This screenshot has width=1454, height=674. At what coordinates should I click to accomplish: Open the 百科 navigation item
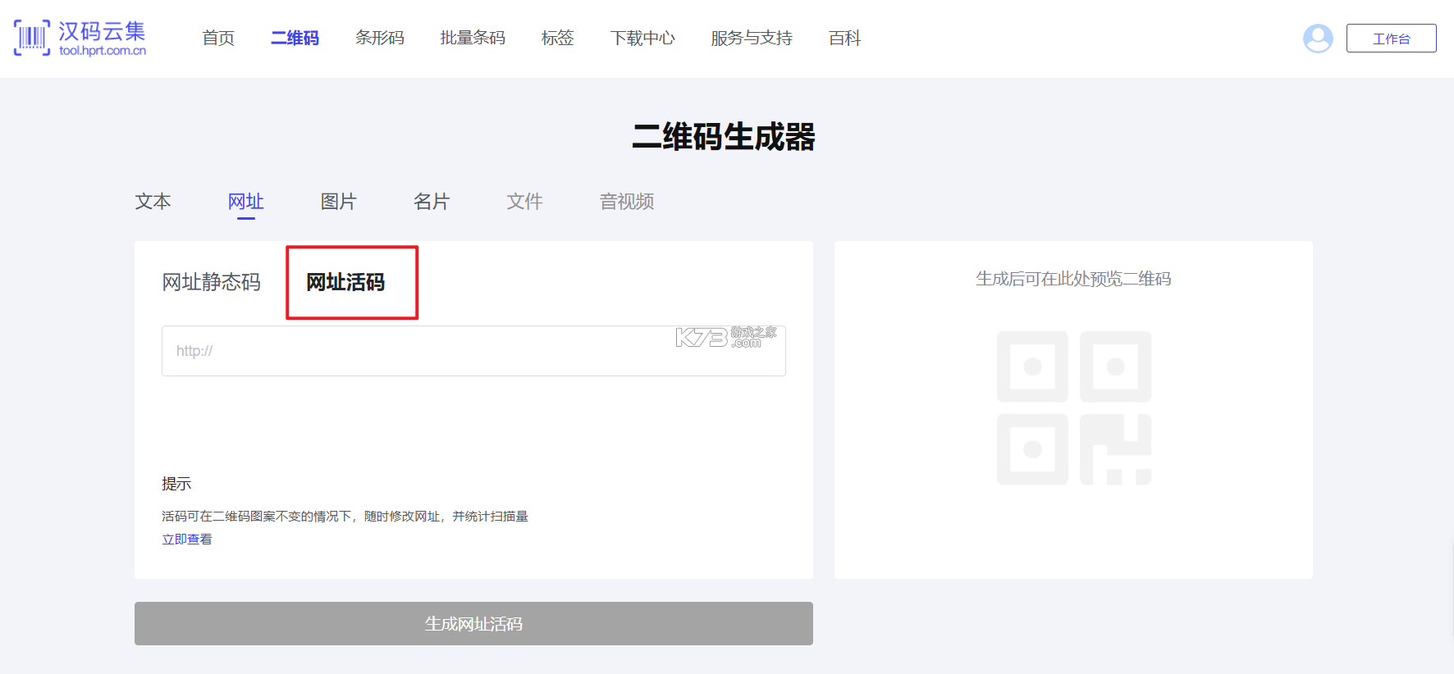tap(844, 38)
